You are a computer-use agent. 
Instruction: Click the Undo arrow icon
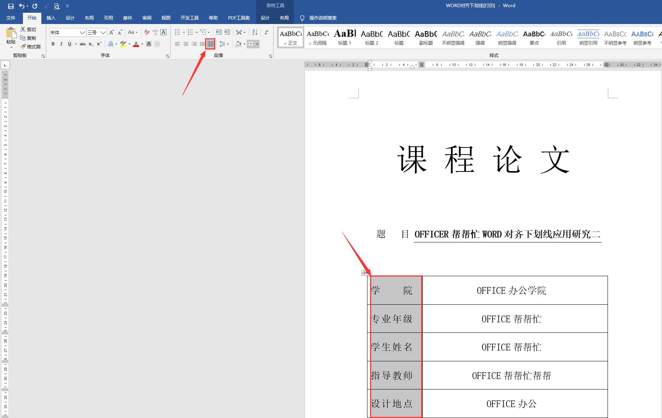coord(21,6)
